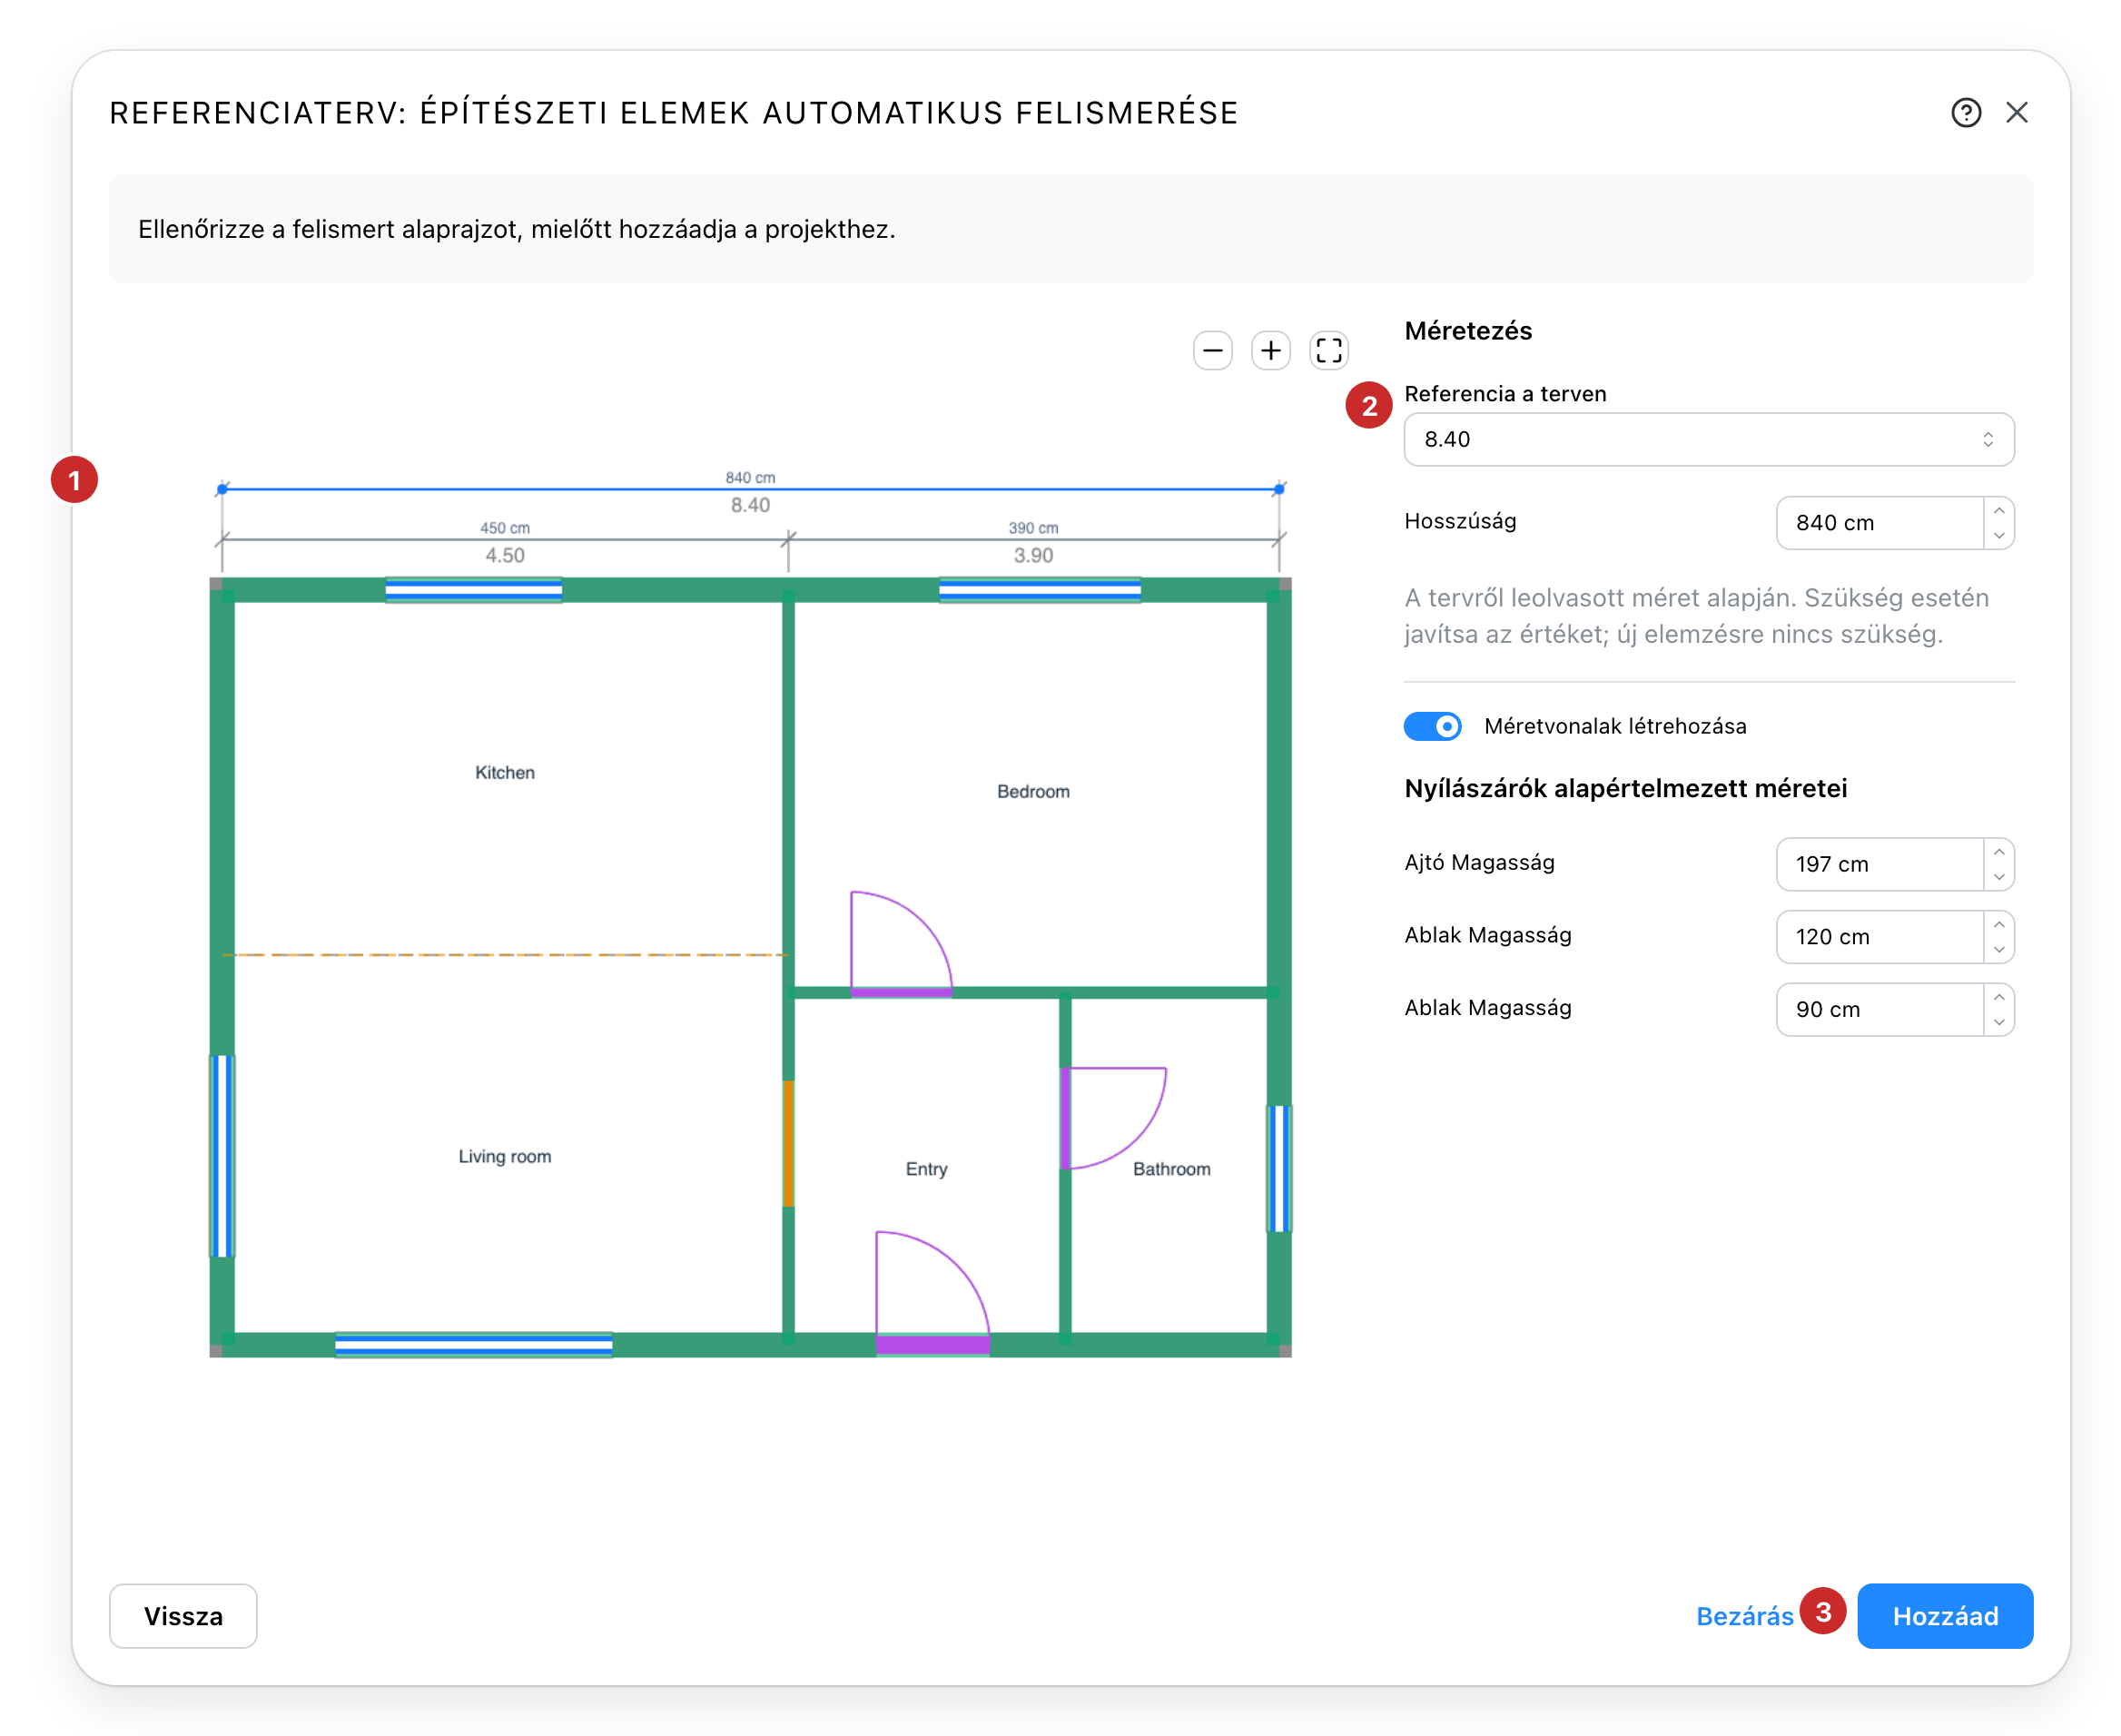Select the Living room left wall window
The image size is (2121, 1736).
[222, 1156]
